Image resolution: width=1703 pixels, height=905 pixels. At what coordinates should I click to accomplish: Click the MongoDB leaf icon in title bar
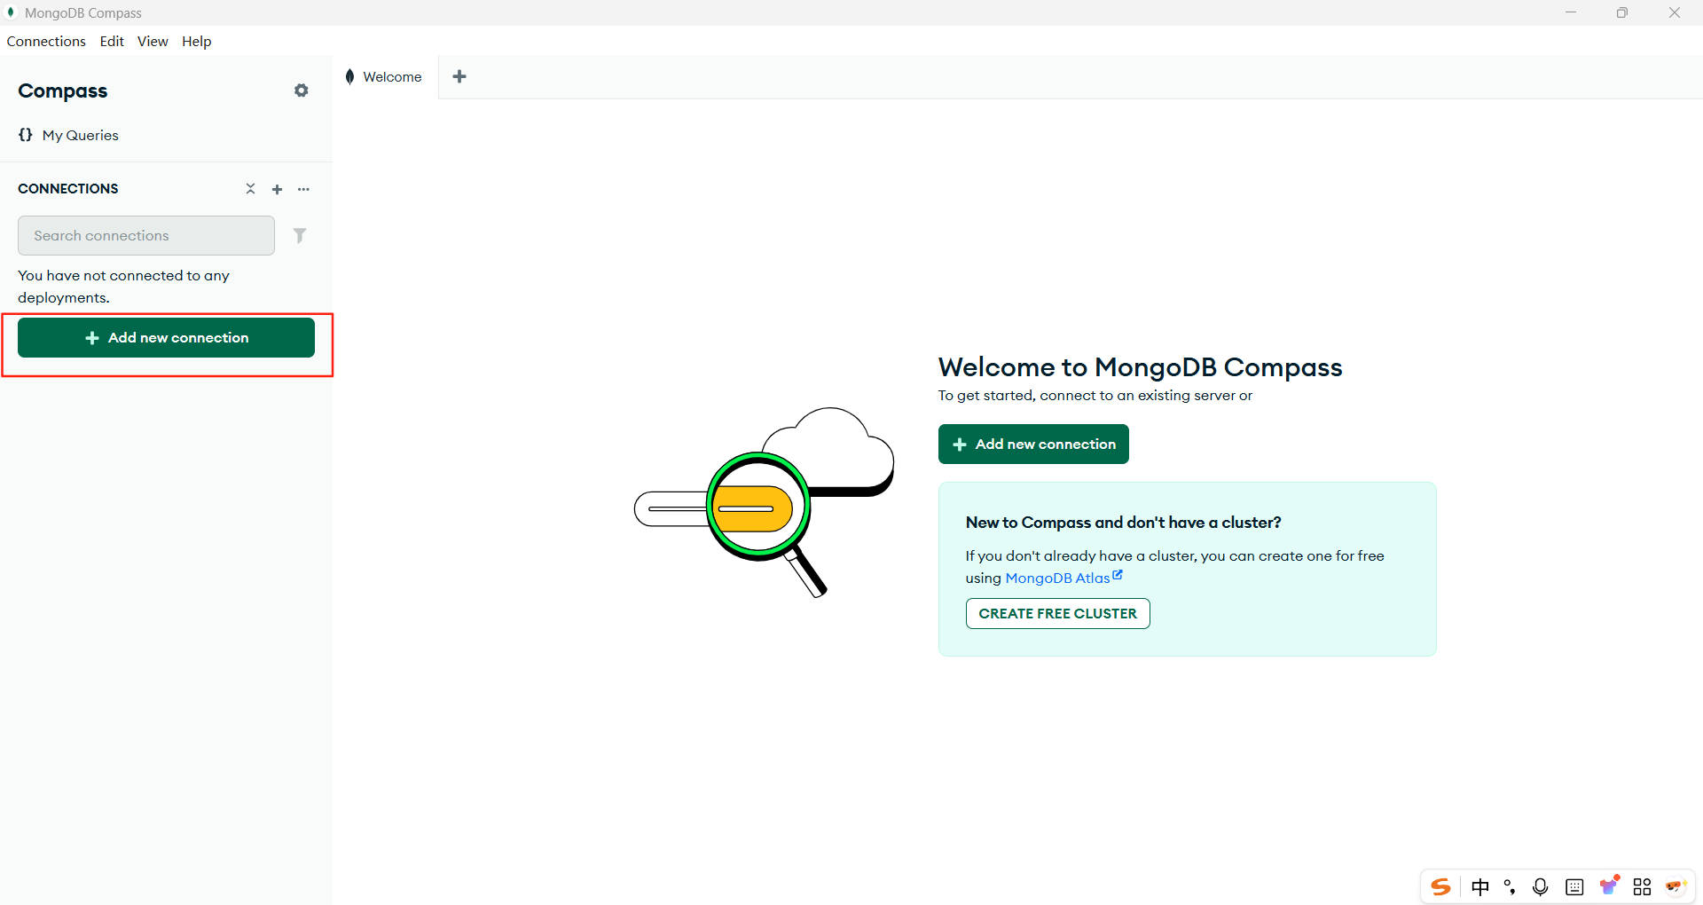coord(11,12)
